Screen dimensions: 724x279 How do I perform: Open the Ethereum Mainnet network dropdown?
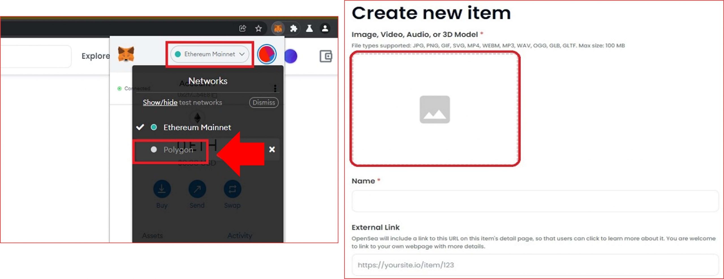point(210,54)
